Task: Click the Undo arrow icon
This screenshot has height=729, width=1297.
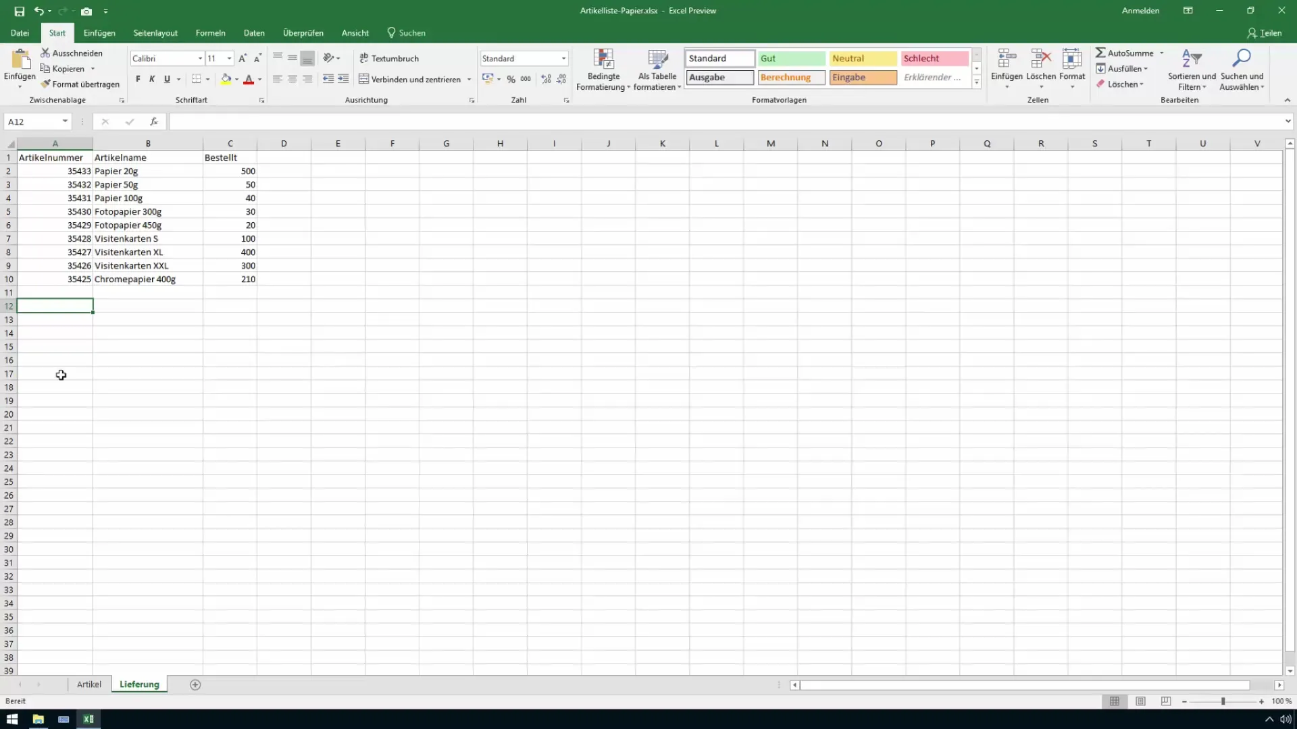Action: coord(39,11)
